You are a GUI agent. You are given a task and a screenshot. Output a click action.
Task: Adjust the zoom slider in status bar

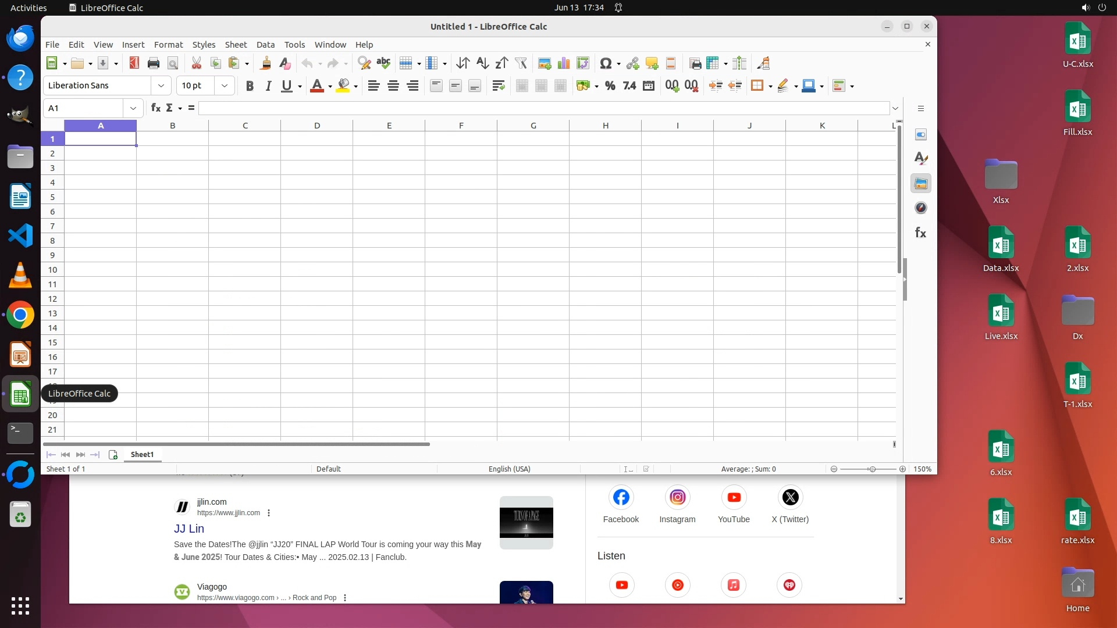(x=871, y=469)
